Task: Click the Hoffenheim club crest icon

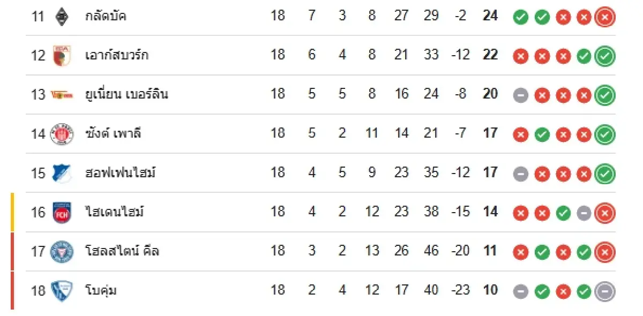Action: (x=61, y=173)
